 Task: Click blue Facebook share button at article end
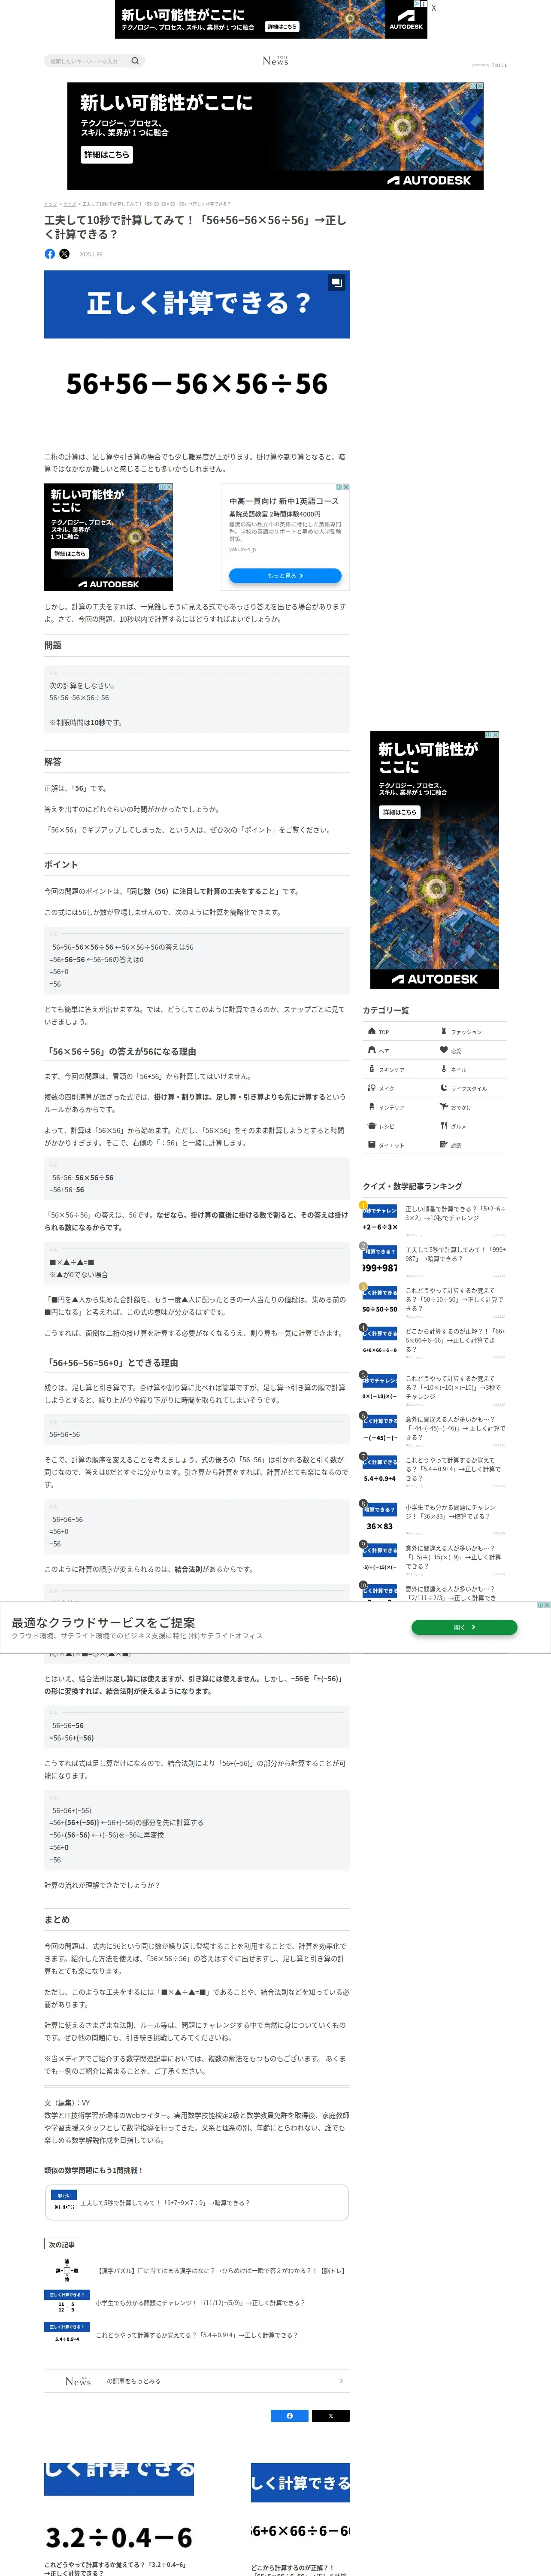pyautogui.click(x=290, y=2416)
